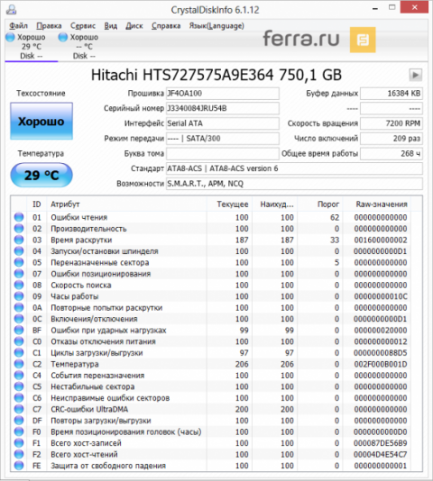Click status orb for Циклы загрузки/выгрузки row
The image size is (433, 481).
coord(19,353)
